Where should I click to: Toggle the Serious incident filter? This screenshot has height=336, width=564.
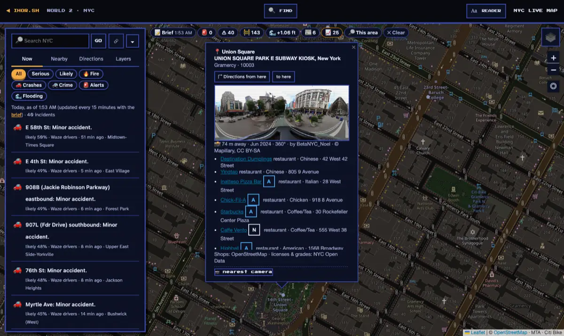tap(40, 74)
